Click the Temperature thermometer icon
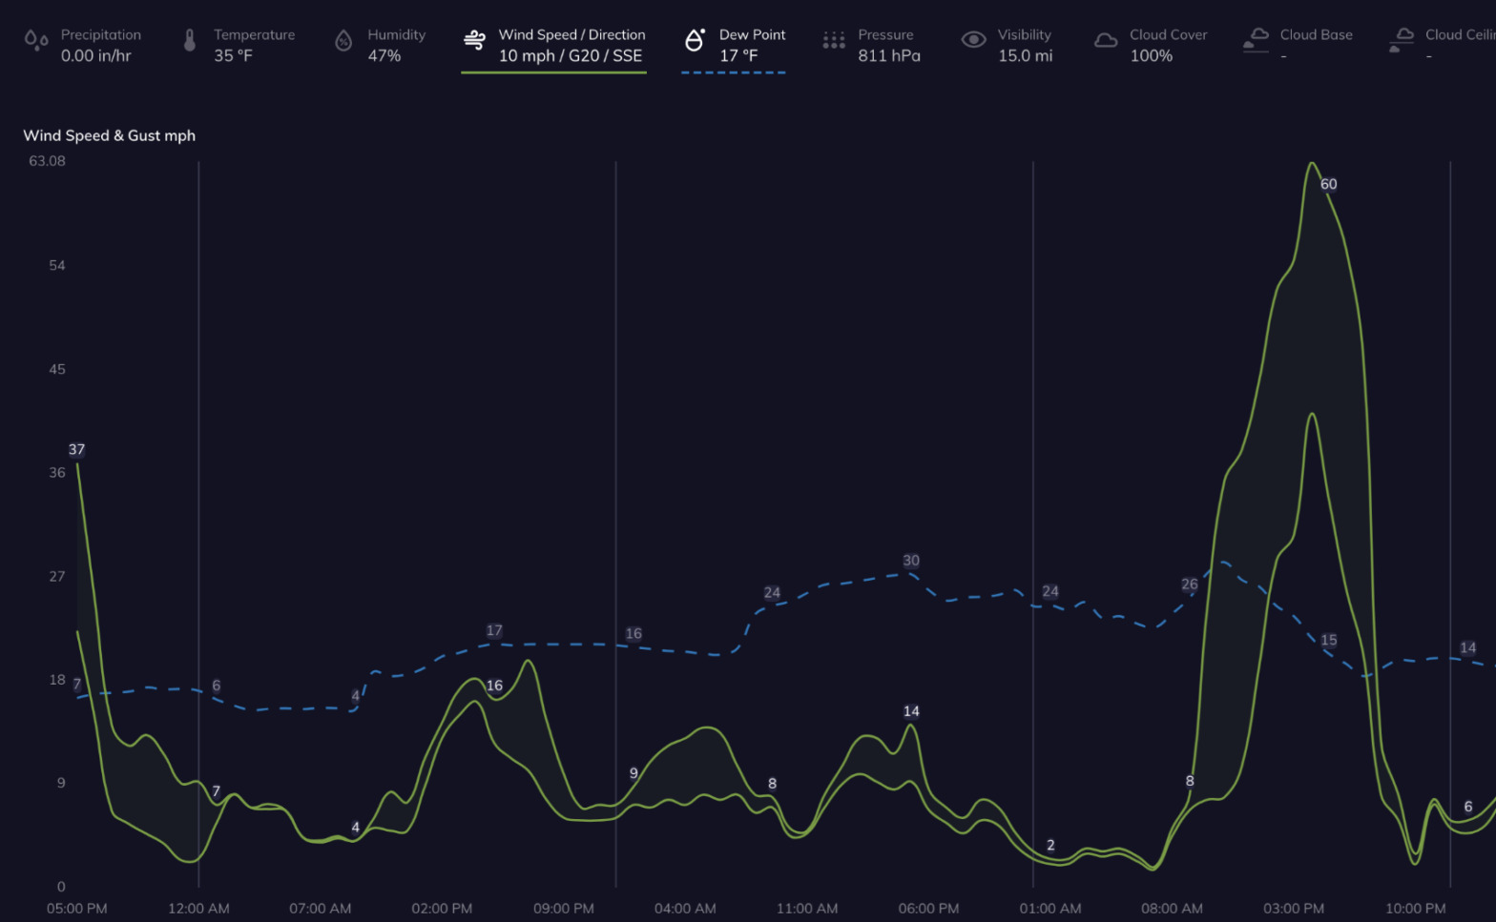 click(x=190, y=40)
